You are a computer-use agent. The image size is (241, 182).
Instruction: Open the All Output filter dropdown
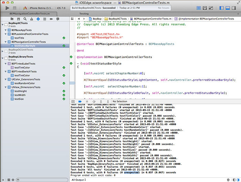(79, 180)
